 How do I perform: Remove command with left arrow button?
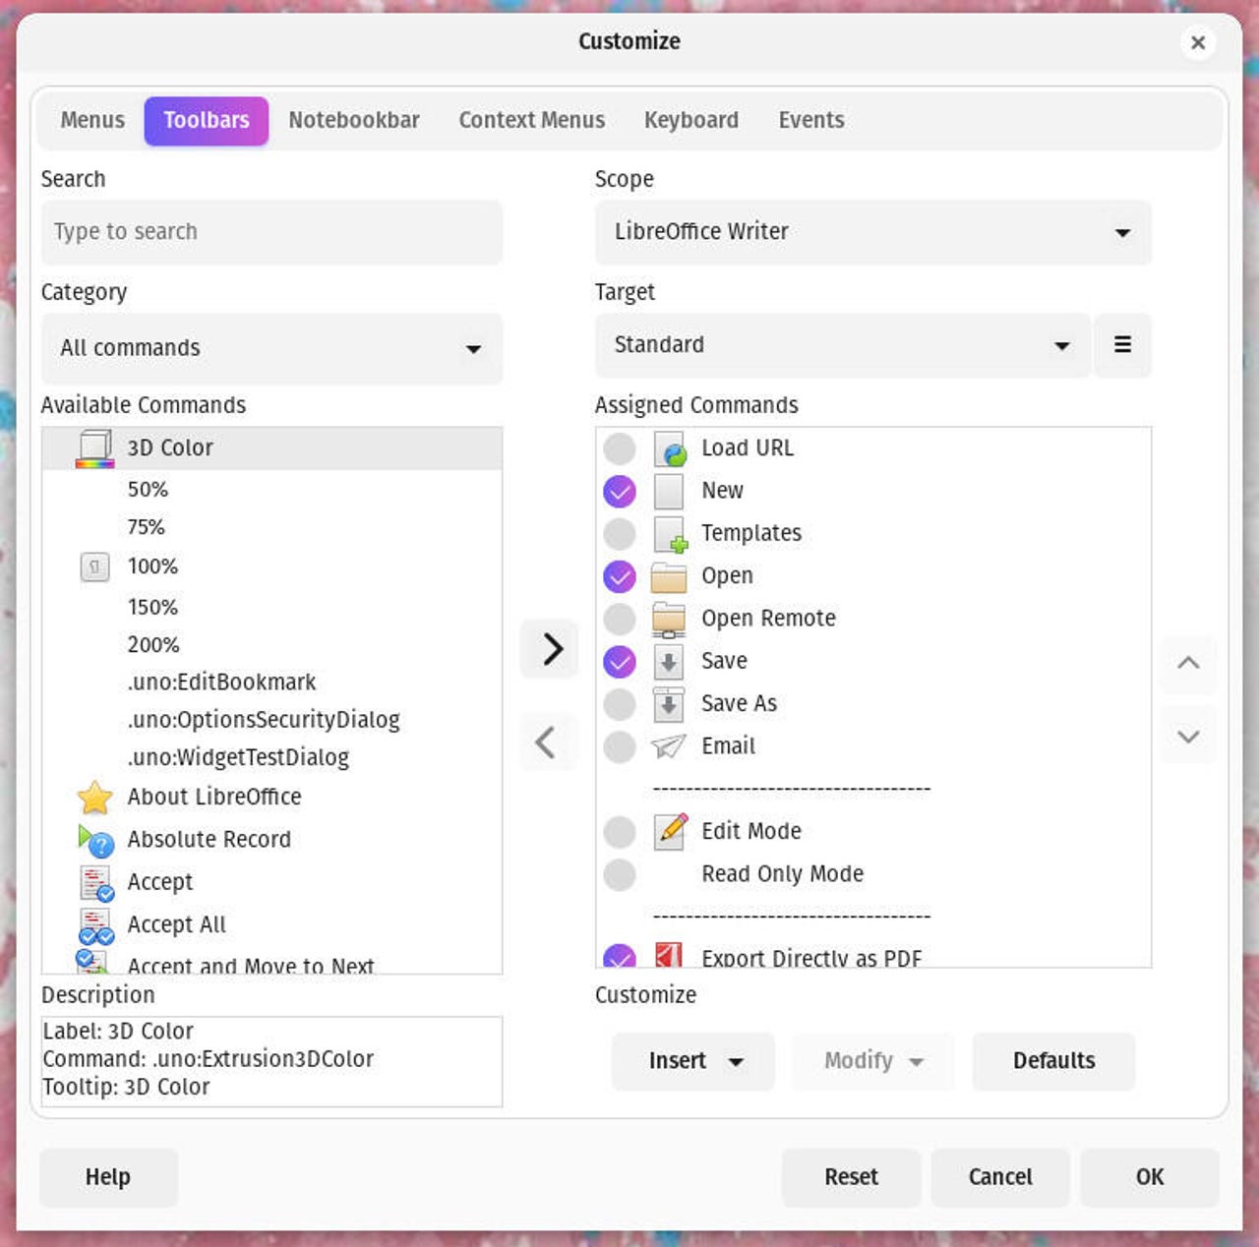pos(549,742)
